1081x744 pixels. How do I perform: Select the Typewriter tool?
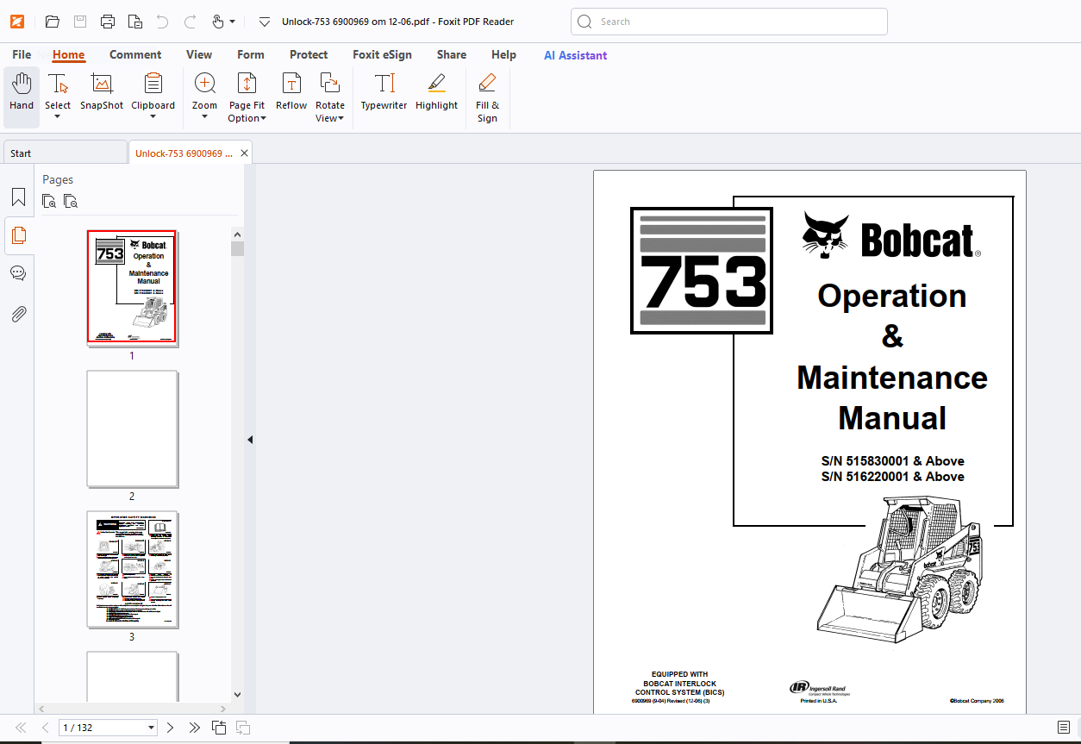(384, 92)
